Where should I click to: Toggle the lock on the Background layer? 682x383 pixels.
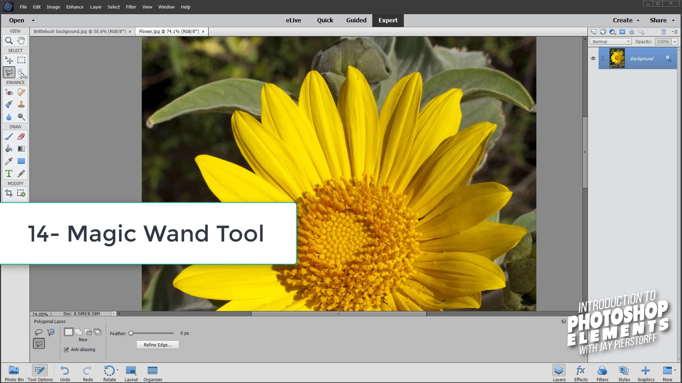pyautogui.click(x=632, y=32)
